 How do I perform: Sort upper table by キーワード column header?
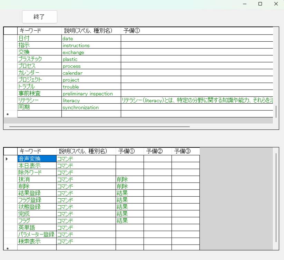pos(39,31)
